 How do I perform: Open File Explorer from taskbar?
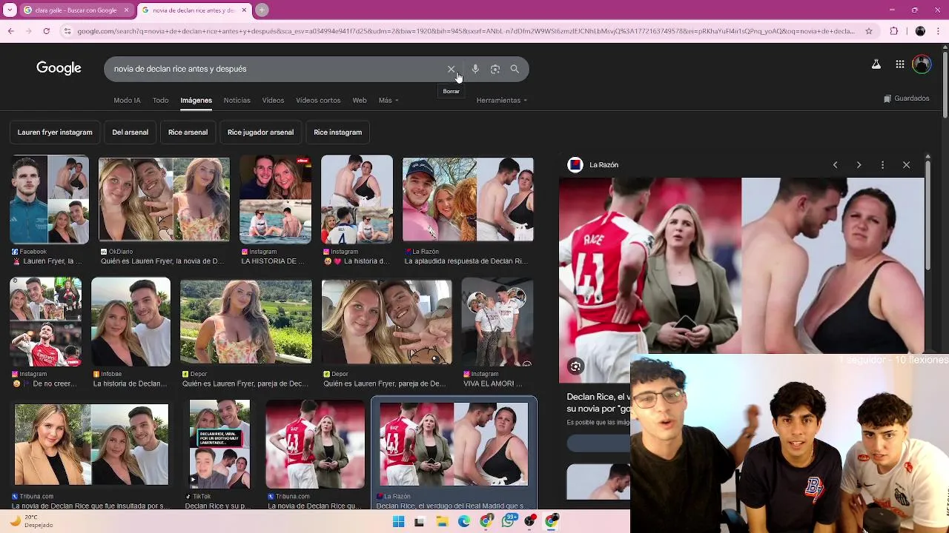pos(442,522)
